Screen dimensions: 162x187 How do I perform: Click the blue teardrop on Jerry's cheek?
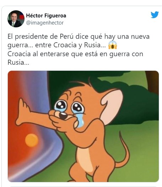click(x=81, y=121)
